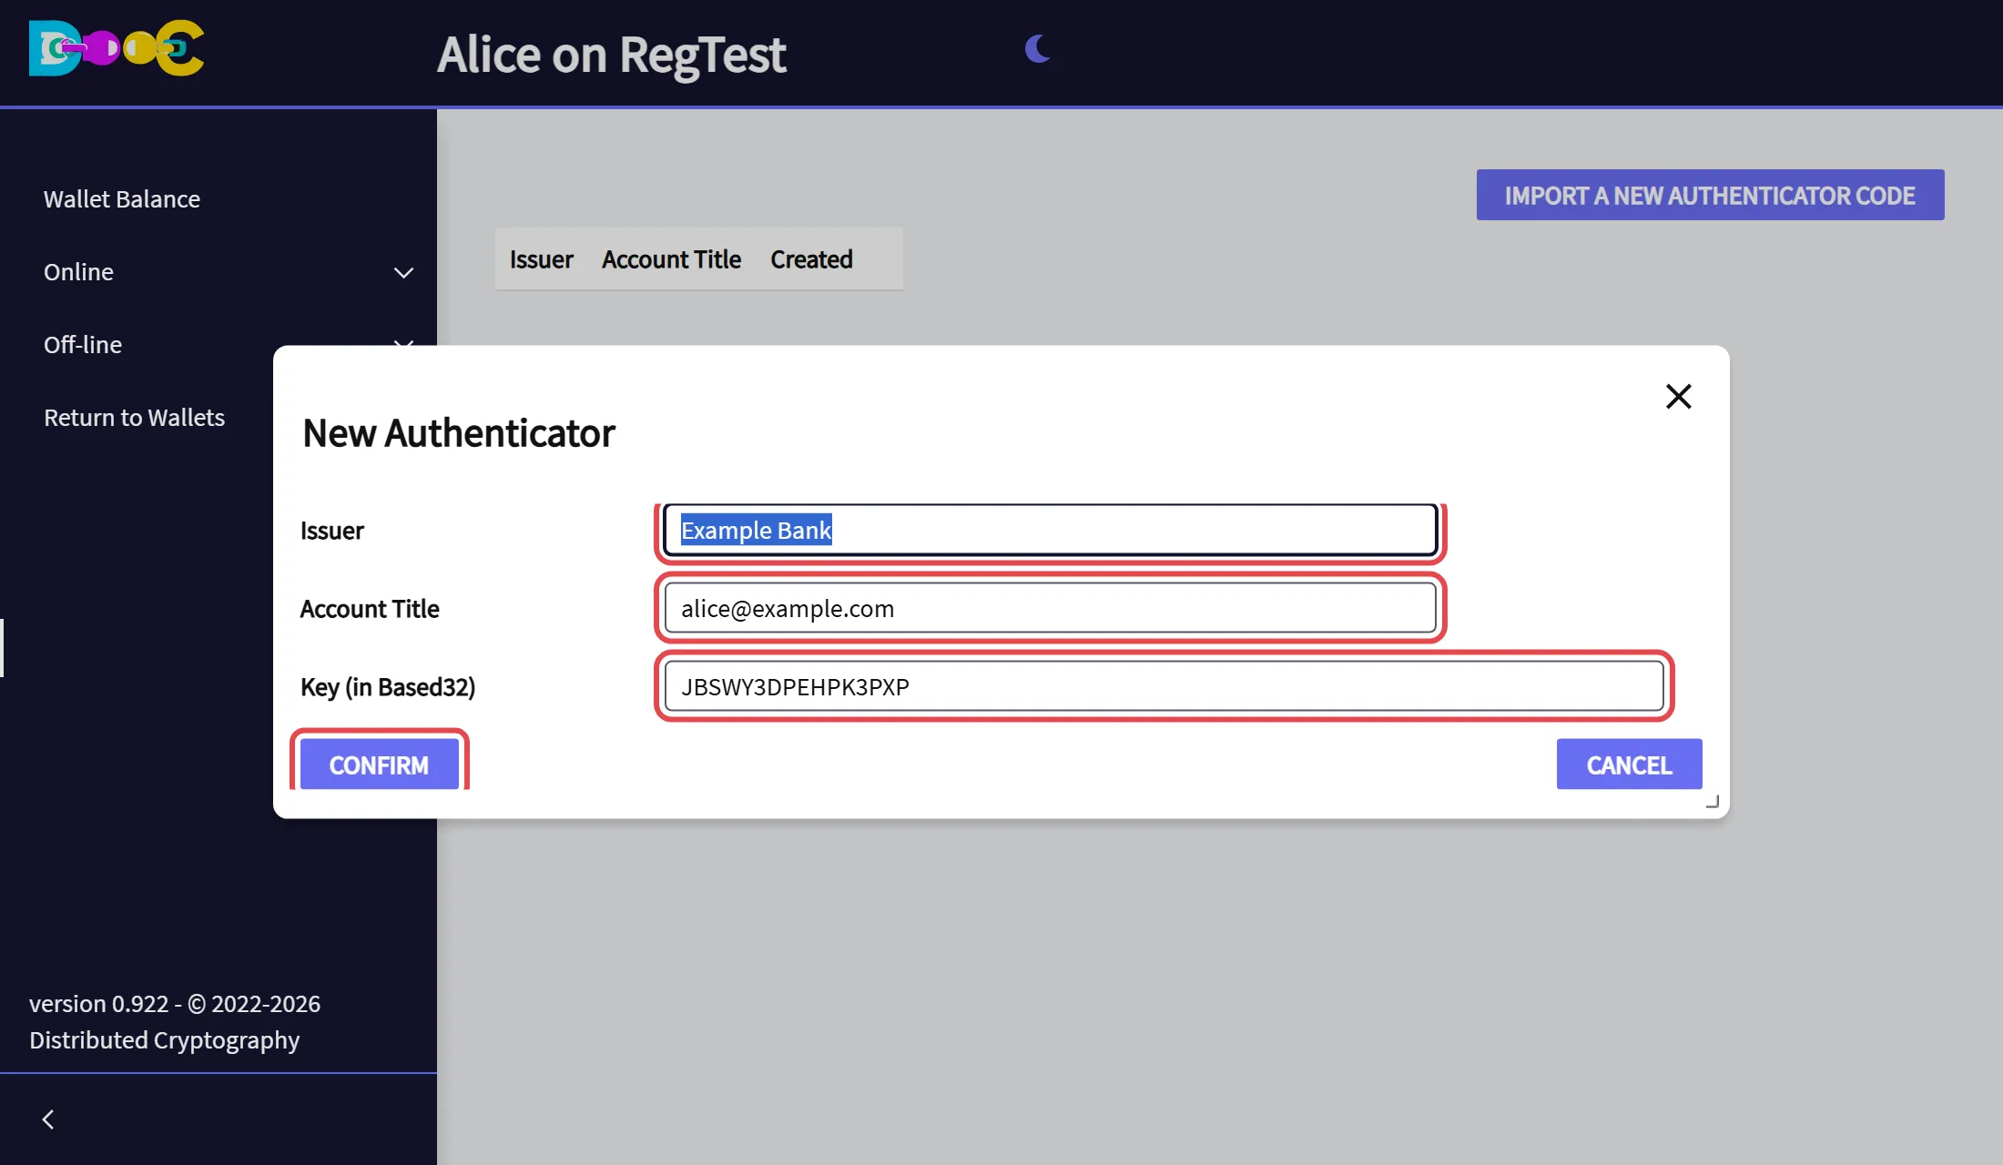Image resolution: width=2003 pixels, height=1165 pixels.
Task: Focus the Key (in Based32) input field
Action: [1164, 686]
